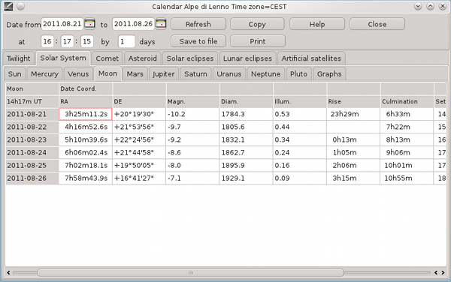Viewport: 451px width, 282px height.
Task: Select the Moon sub-tab
Action: (107, 73)
